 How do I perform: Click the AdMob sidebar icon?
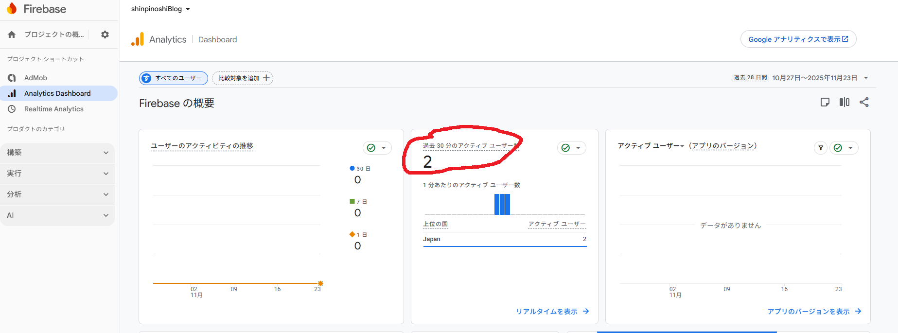(12, 78)
